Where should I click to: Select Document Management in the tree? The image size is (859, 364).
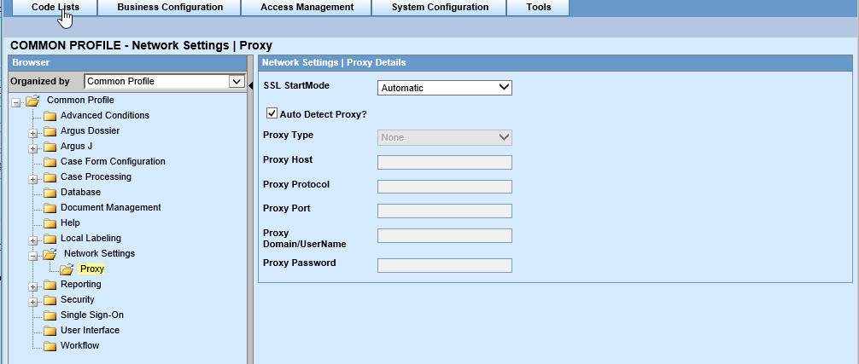click(x=111, y=207)
